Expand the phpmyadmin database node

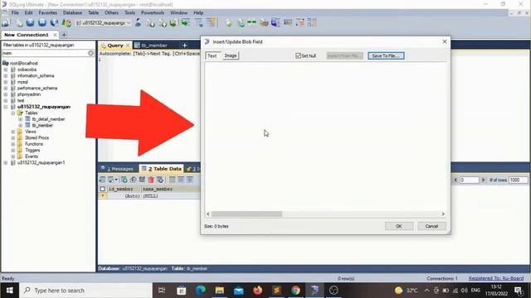pyautogui.click(x=6, y=94)
